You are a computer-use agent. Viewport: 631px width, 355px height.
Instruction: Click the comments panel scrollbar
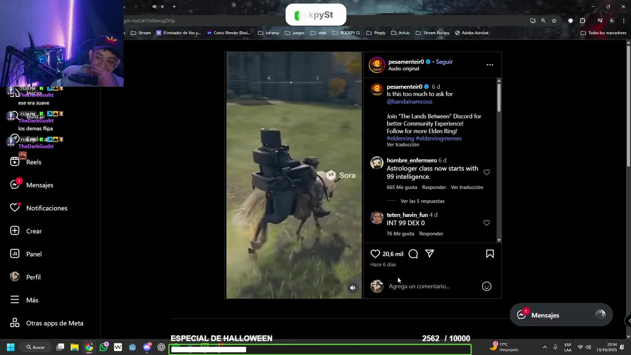(x=499, y=97)
